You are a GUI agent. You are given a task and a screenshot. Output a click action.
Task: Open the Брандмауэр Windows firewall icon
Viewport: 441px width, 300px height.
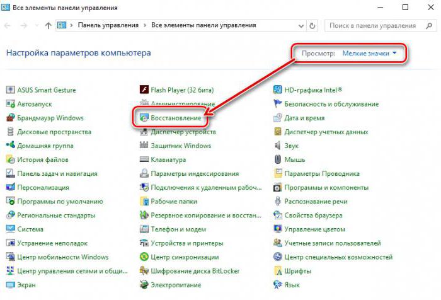(x=11, y=118)
